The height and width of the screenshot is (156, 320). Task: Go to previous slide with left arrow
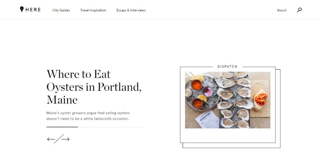(51, 139)
